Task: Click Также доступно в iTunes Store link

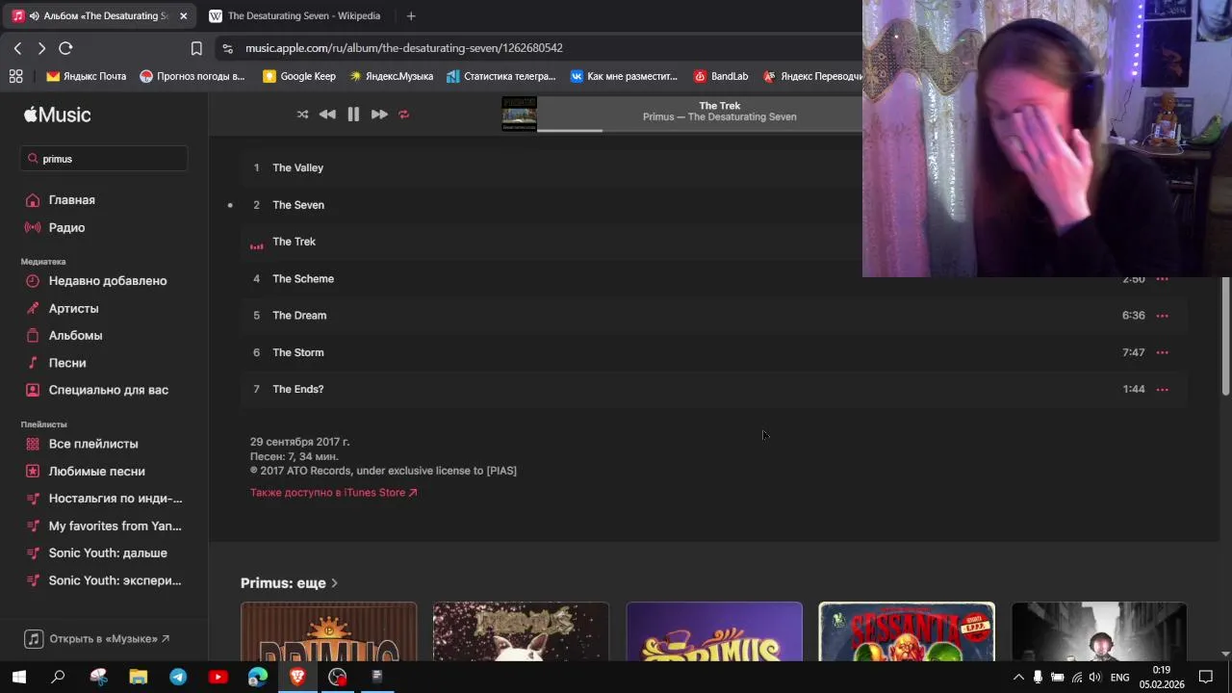Action: pyautogui.click(x=333, y=493)
